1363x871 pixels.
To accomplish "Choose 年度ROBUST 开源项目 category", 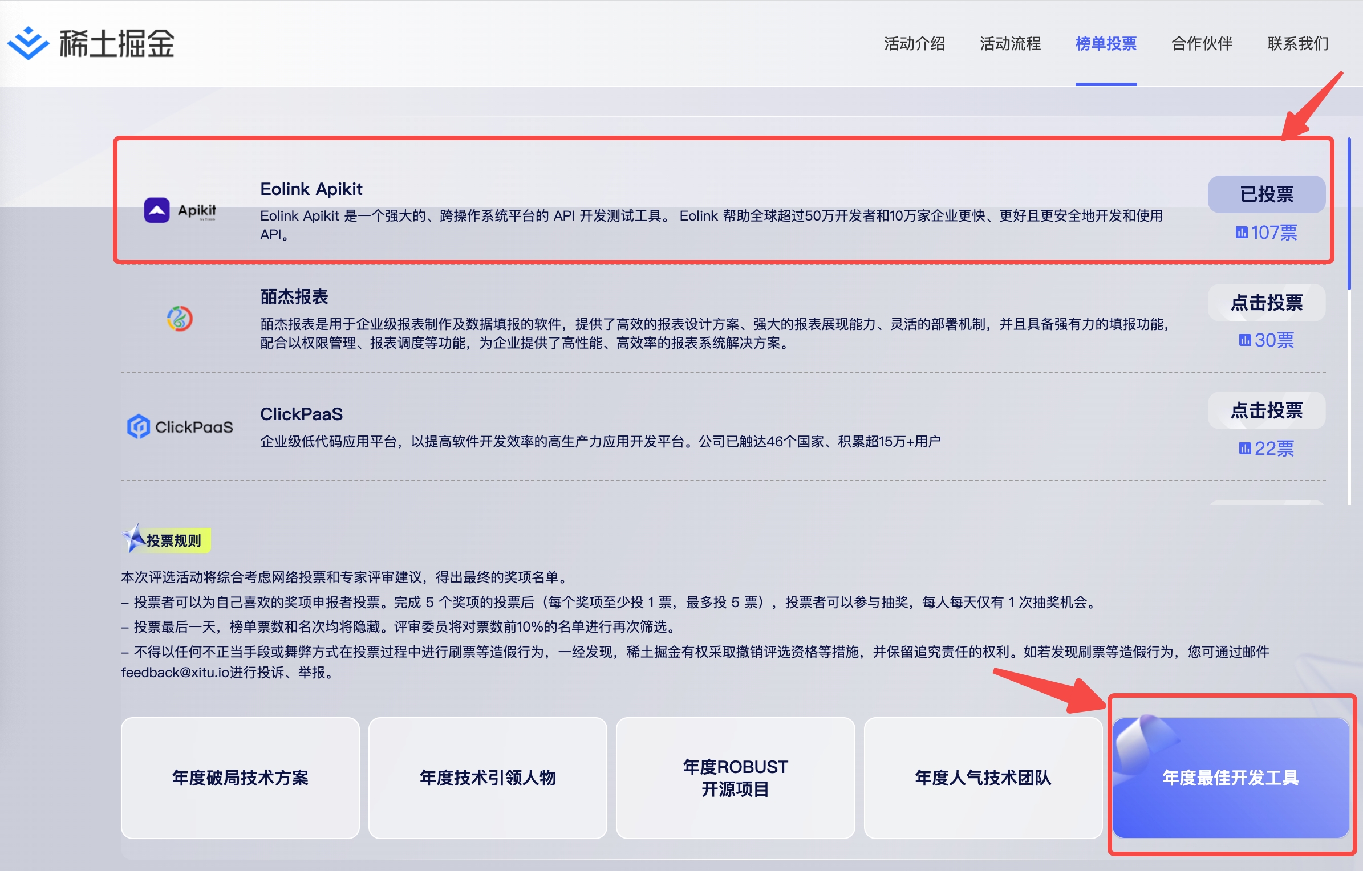I will pos(735,778).
